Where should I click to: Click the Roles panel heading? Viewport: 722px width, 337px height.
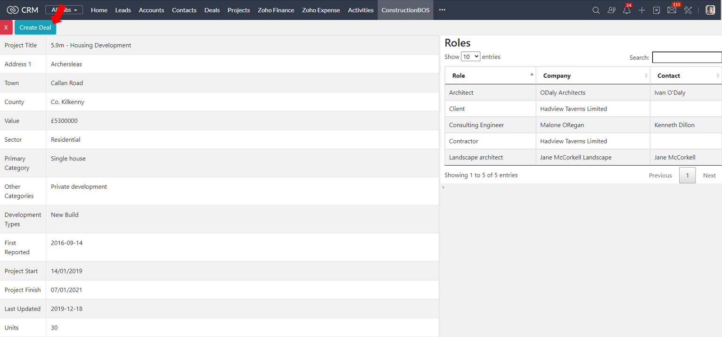click(x=458, y=43)
